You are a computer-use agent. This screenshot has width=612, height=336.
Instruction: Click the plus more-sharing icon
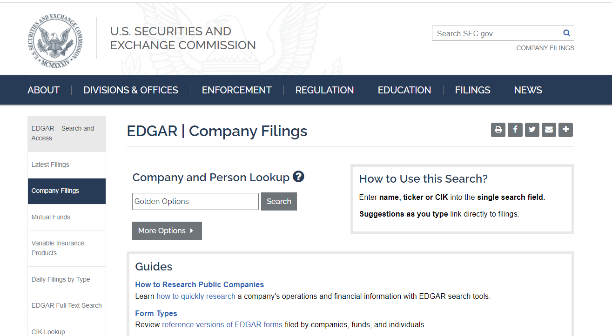566,130
